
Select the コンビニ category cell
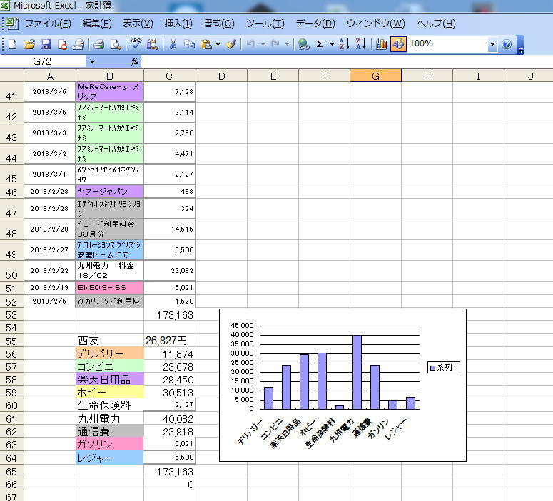click(x=110, y=367)
